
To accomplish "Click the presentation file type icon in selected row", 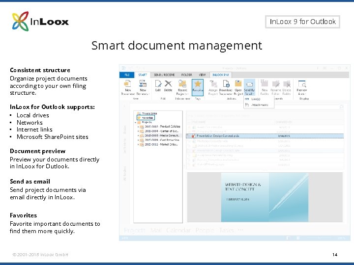I will click(193, 136).
